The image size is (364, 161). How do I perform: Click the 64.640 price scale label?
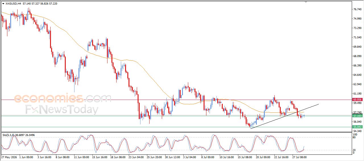[357, 75]
